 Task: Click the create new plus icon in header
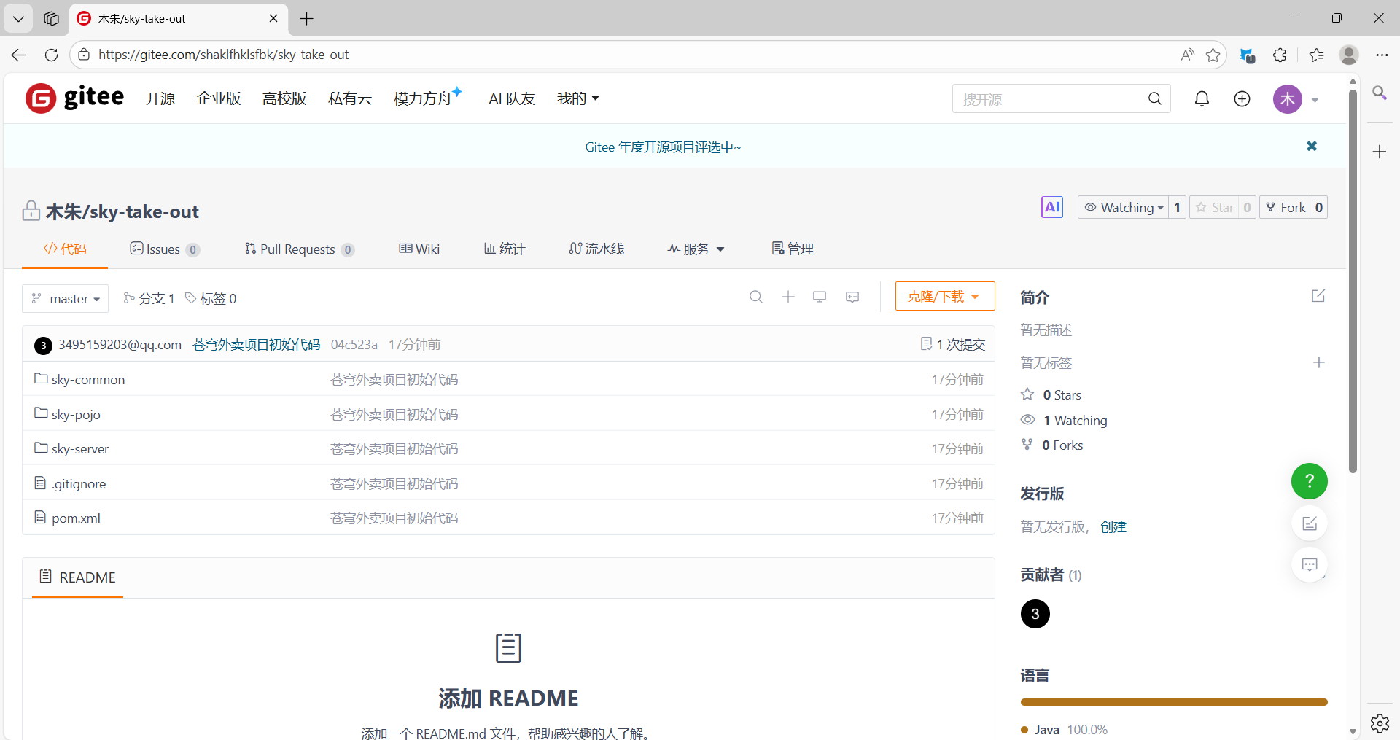pos(1242,98)
